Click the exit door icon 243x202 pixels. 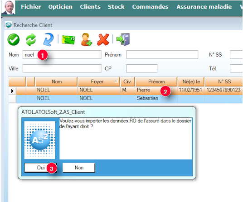coord(123,39)
